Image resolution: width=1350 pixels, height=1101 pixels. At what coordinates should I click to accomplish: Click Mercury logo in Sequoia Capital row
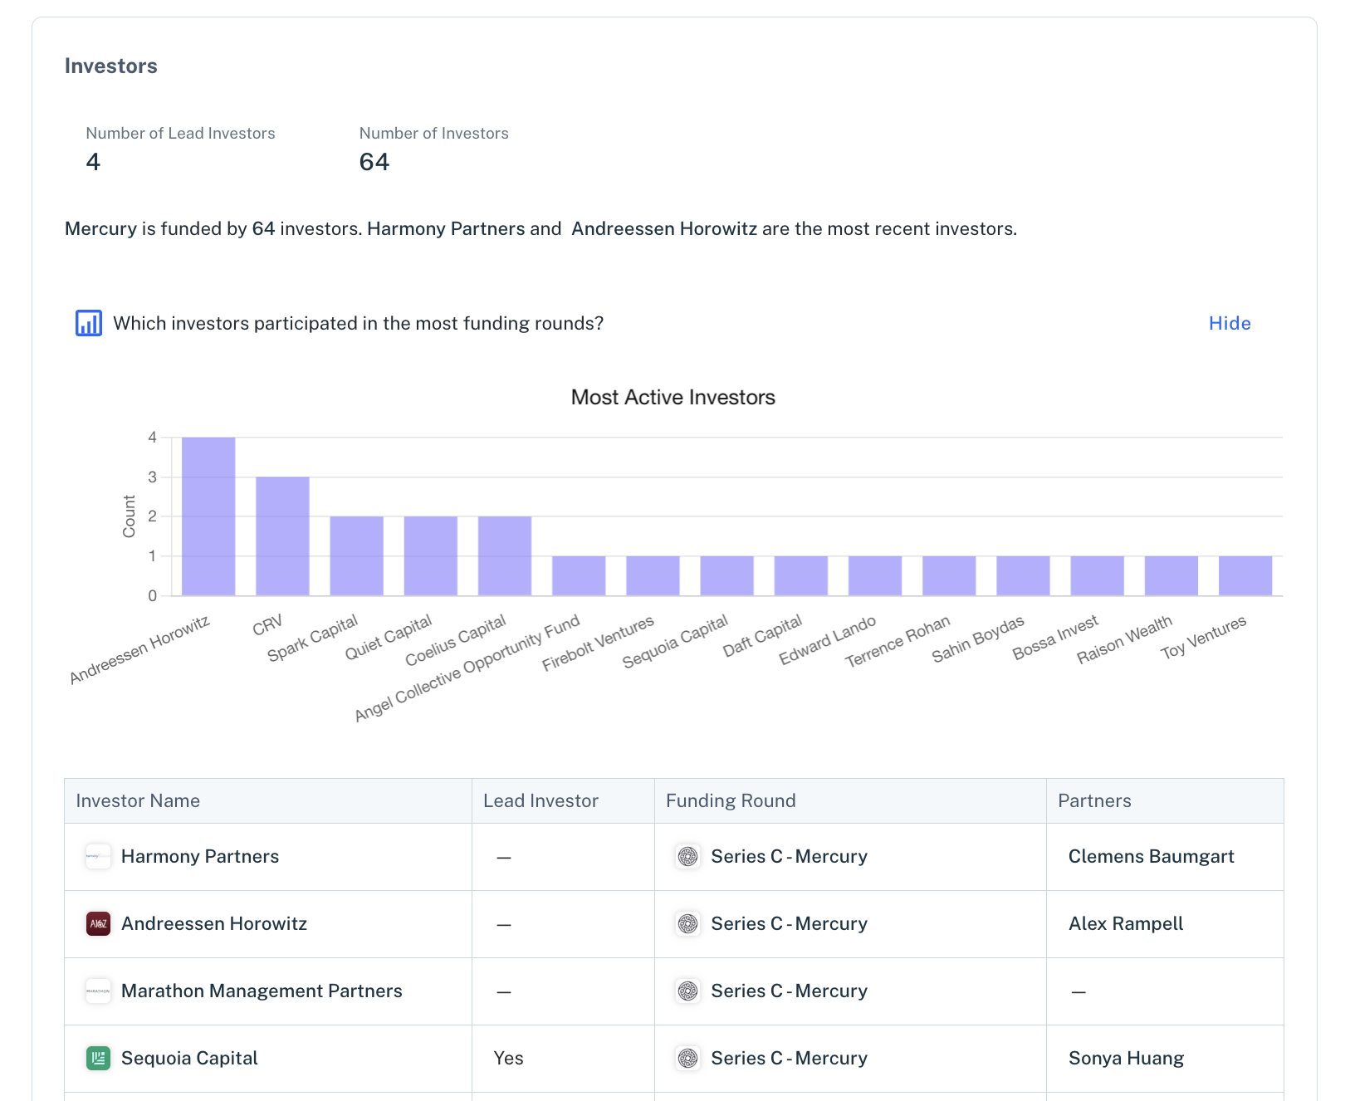coord(687,1058)
